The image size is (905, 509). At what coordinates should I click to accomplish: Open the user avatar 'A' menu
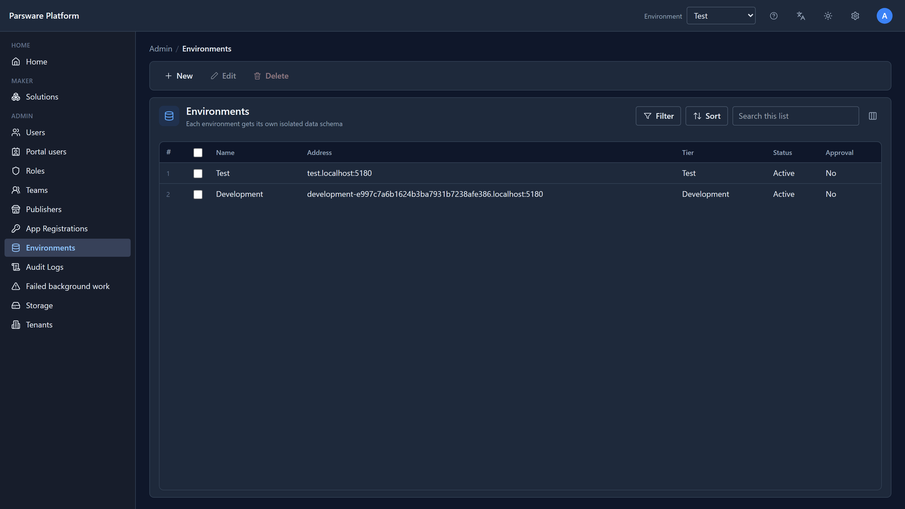click(884, 16)
